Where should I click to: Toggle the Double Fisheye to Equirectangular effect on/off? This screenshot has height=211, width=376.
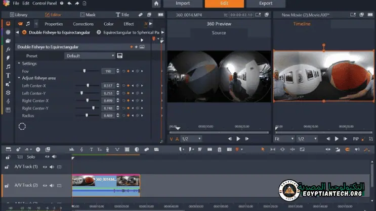coord(24,32)
